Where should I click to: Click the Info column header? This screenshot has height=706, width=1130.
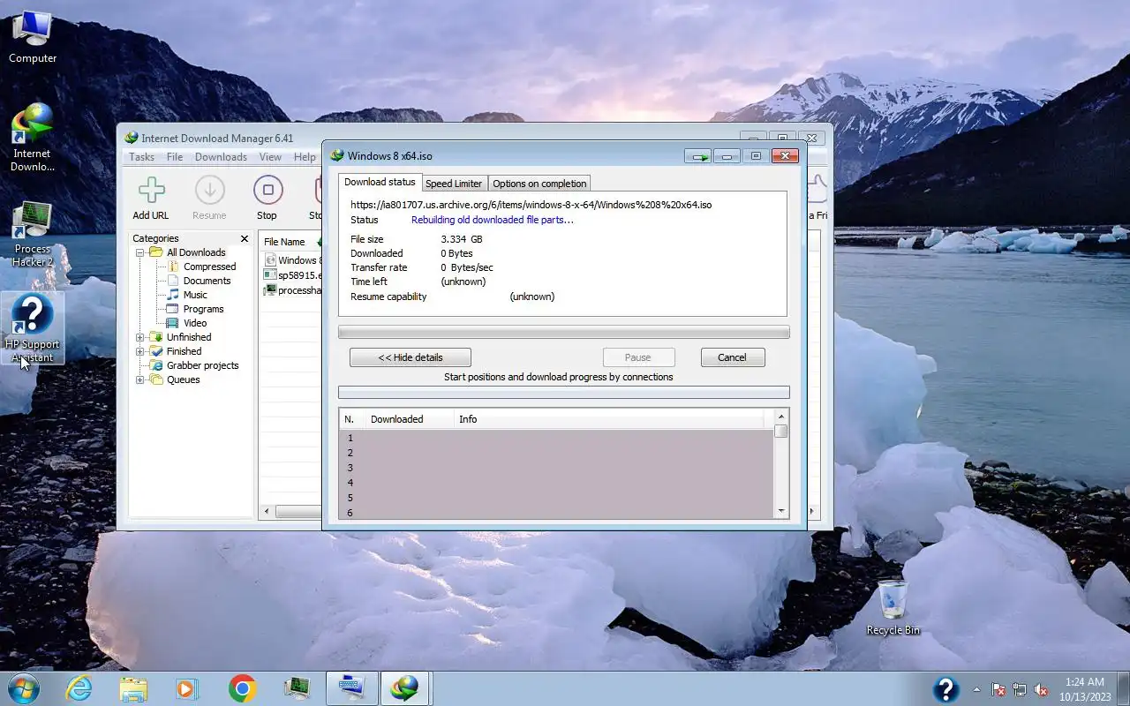click(x=609, y=419)
